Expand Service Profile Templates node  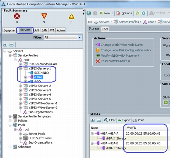(x=10, y=116)
